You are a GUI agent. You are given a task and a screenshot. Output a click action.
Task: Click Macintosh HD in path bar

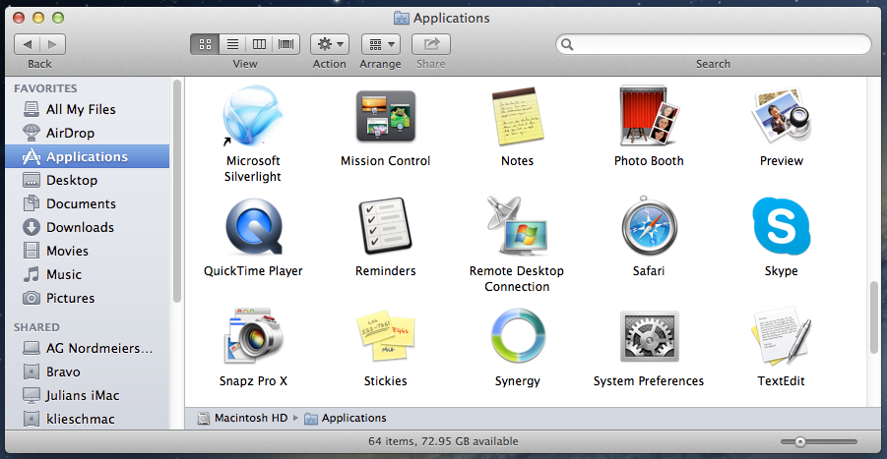coord(250,418)
